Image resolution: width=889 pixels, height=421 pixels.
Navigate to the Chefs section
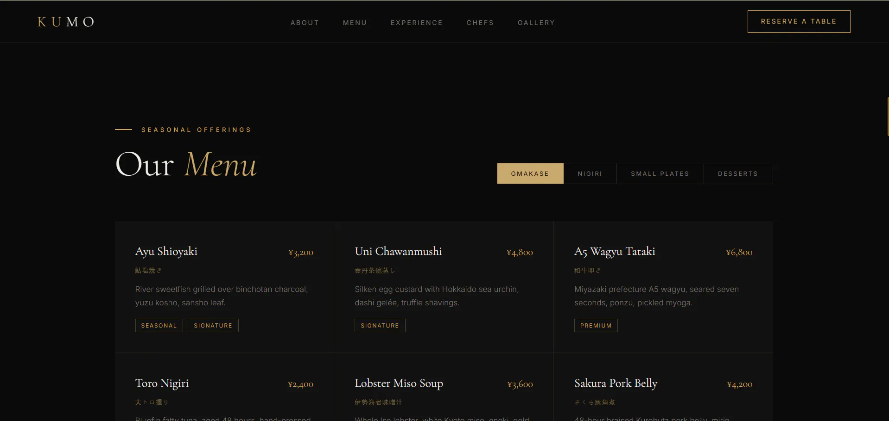pyautogui.click(x=480, y=23)
